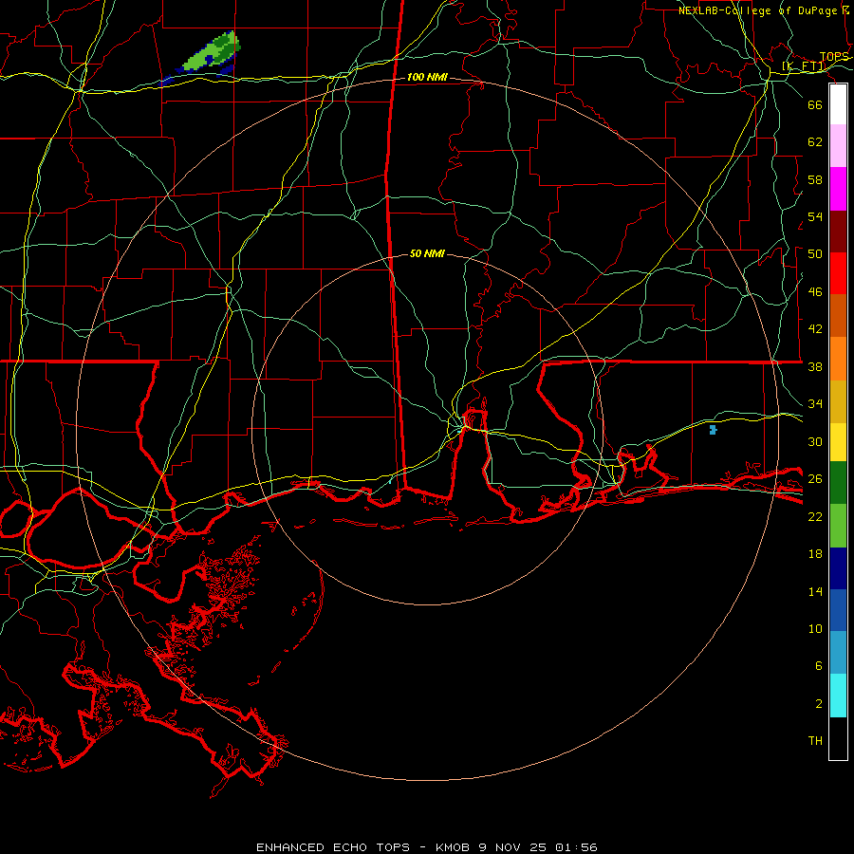Image resolution: width=854 pixels, height=854 pixels.
Task: Click the bright red legend swatch
Action: [838, 273]
